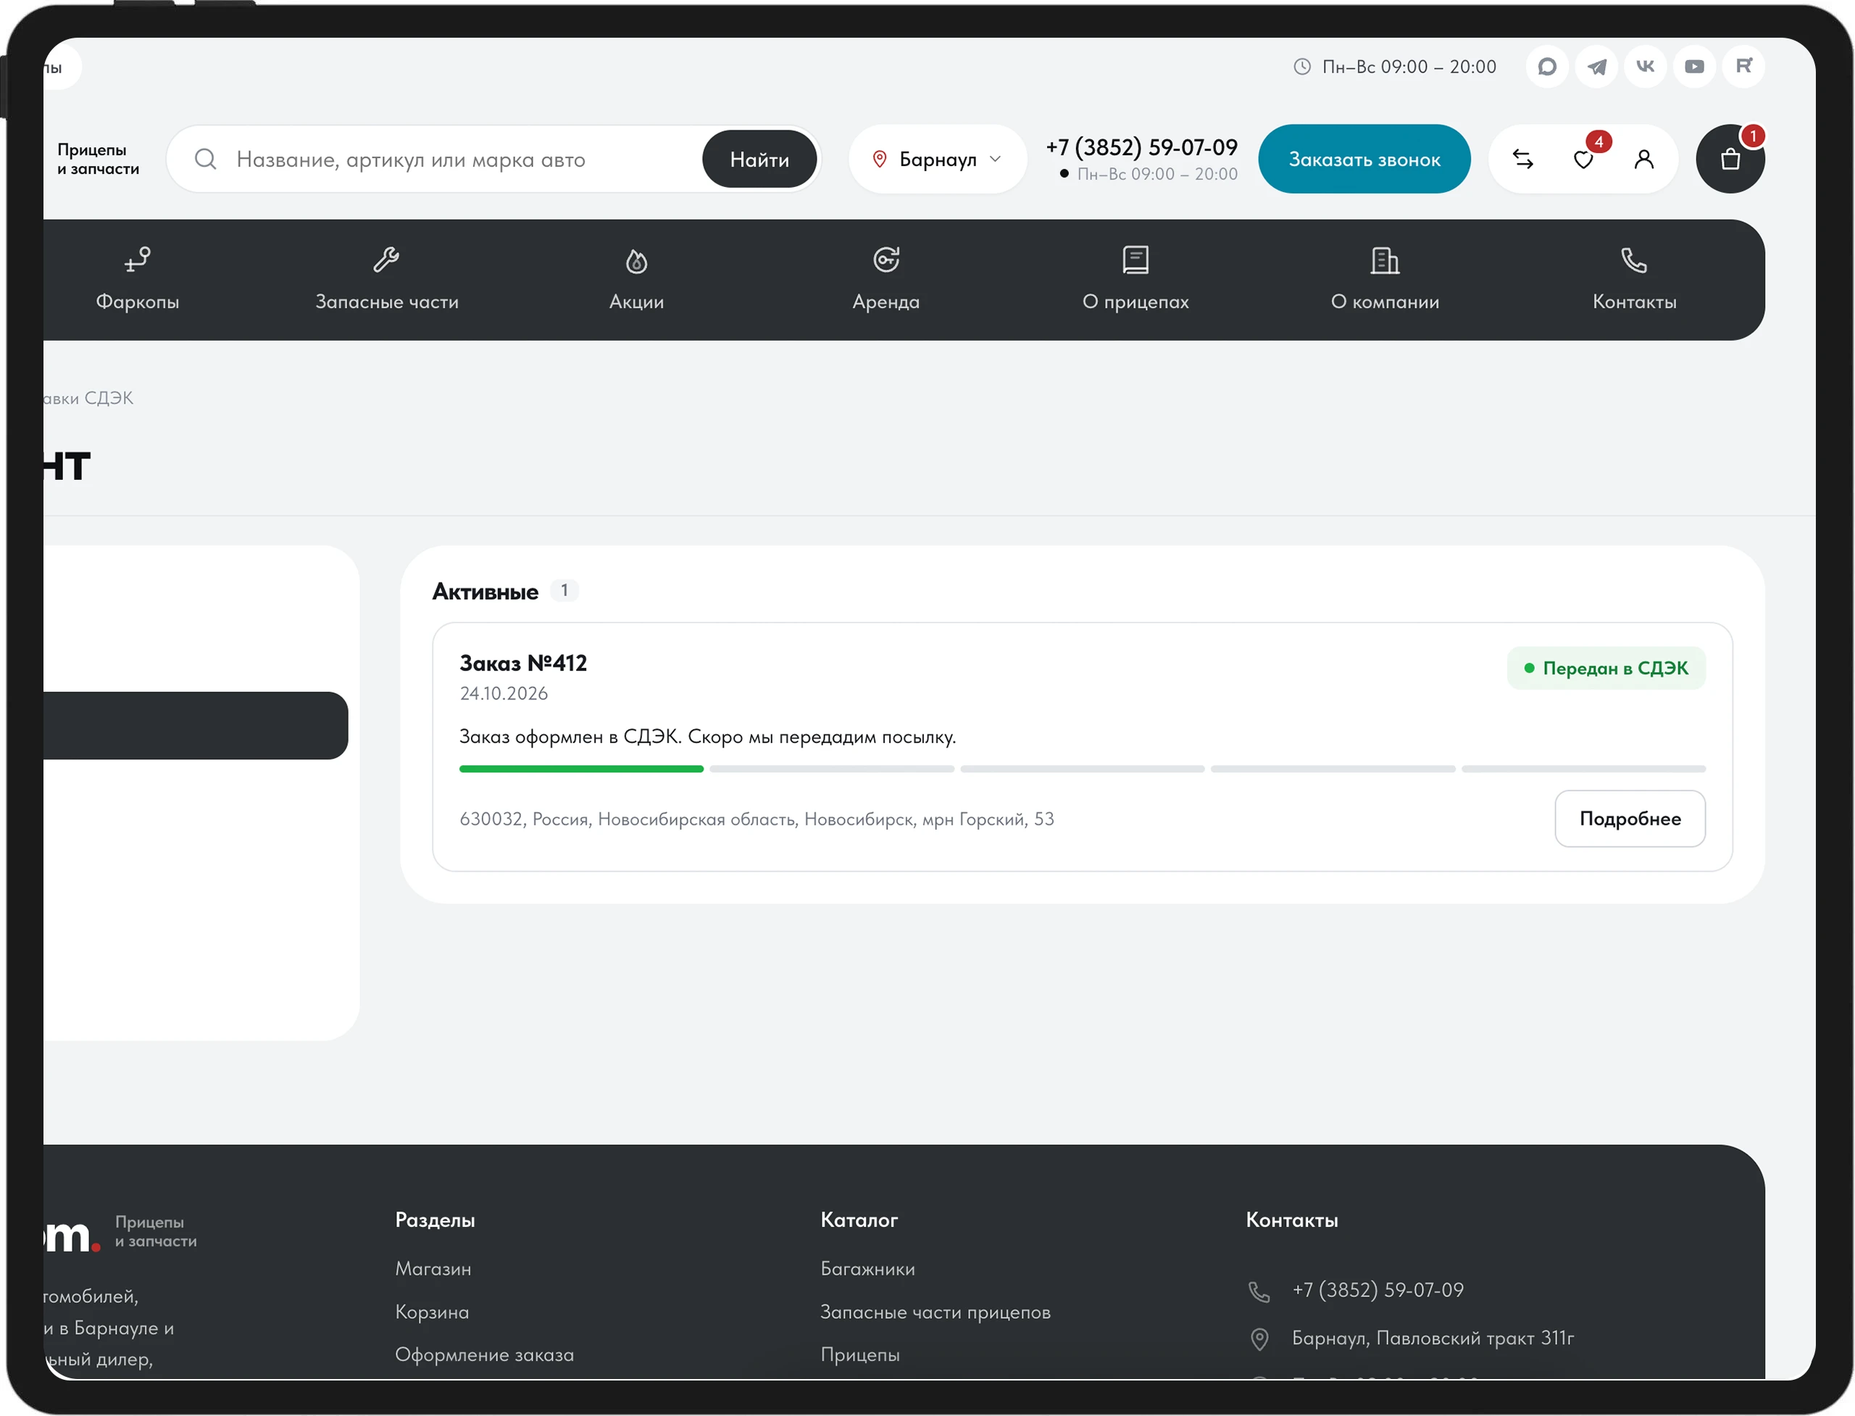This screenshot has width=1855, height=1416.
Task: Open the Магазин footer link
Action: pyautogui.click(x=433, y=1268)
